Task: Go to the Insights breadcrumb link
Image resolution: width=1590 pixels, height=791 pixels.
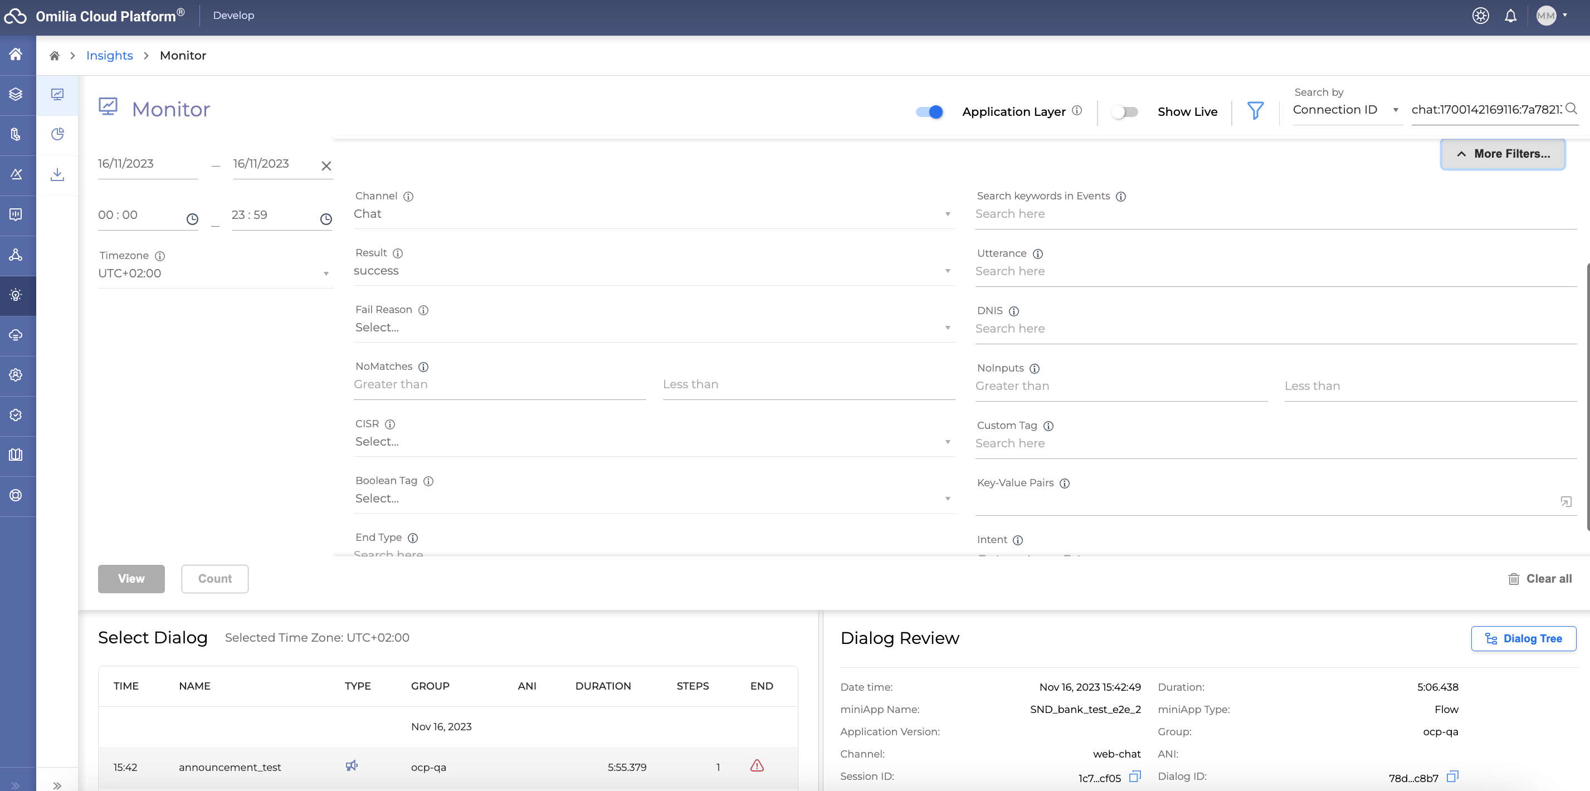Action: (x=109, y=56)
